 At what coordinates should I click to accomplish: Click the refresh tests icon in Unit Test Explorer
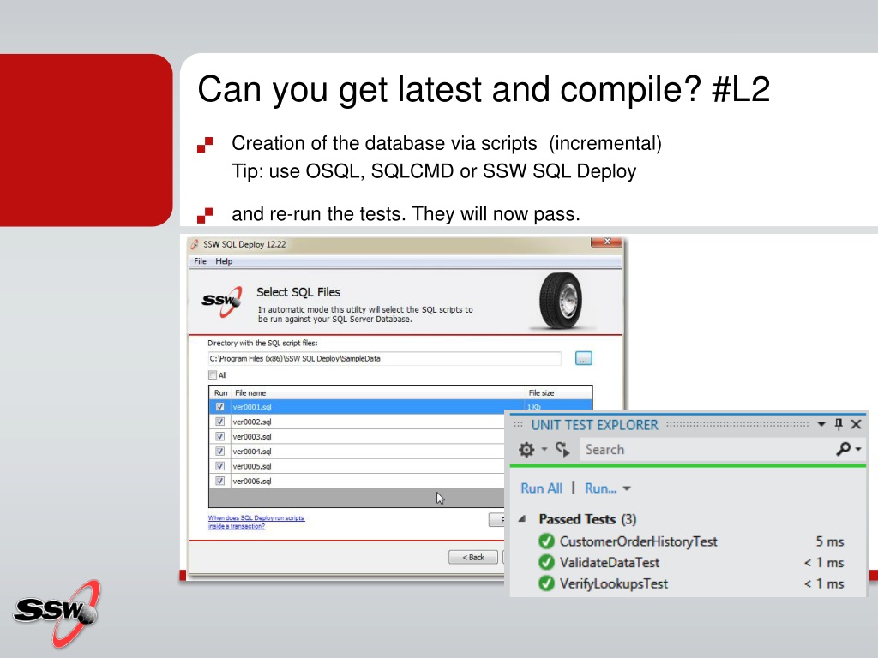562,449
